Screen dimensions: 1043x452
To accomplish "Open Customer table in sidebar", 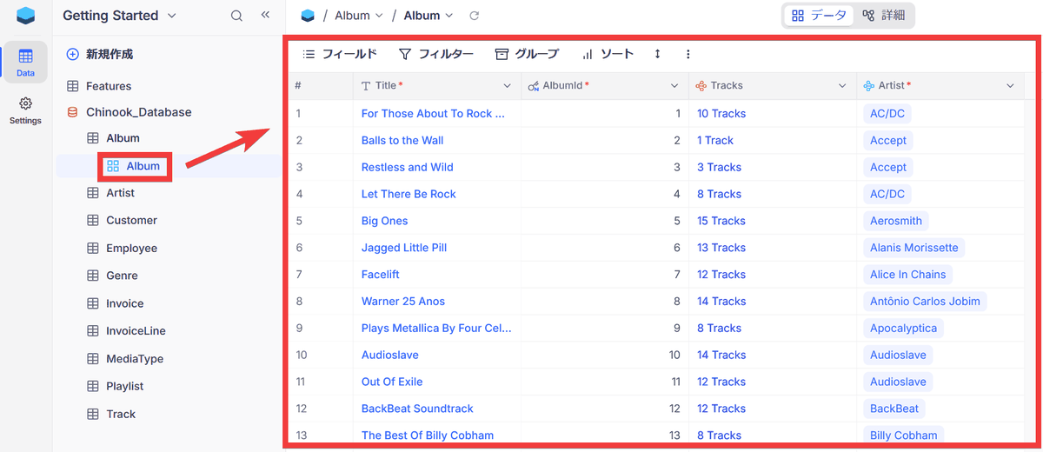I will pyautogui.click(x=131, y=221).
